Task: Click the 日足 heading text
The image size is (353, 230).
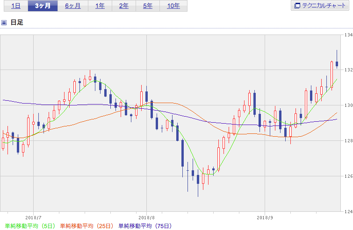Action: click(x=17, y=22)
